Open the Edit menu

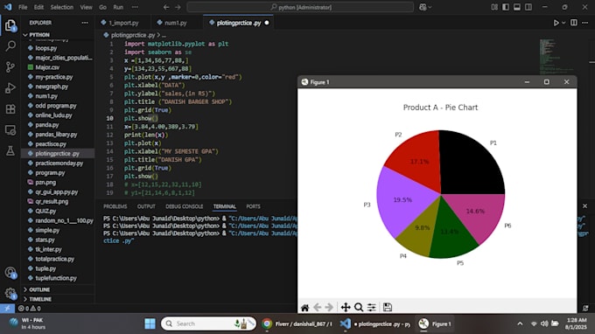click(x=38, y=7)
